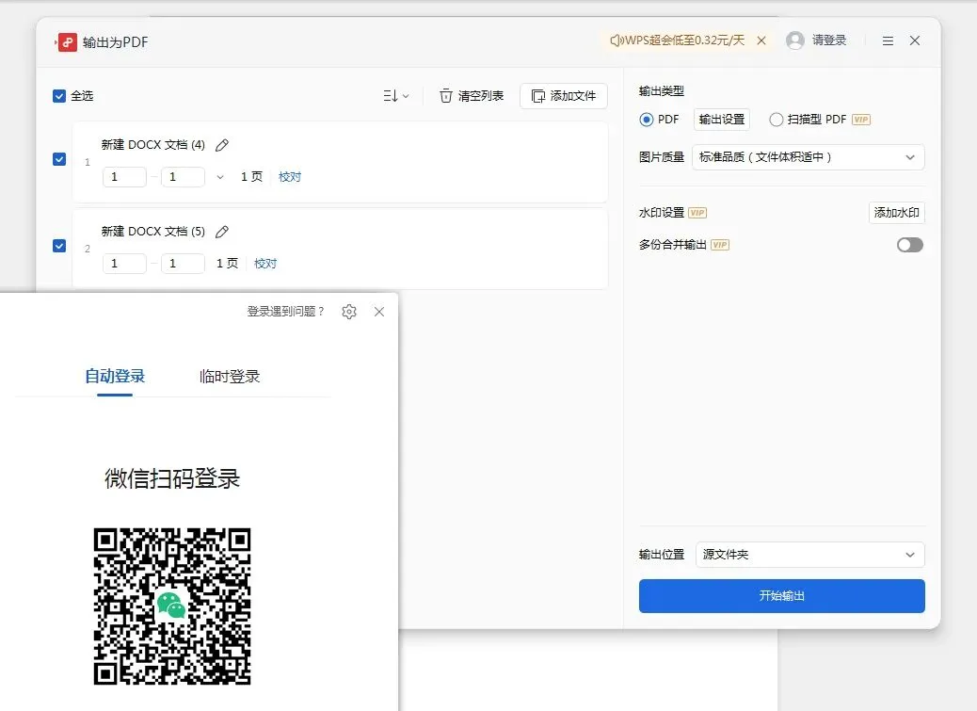Click VIP badge beside 多份合并输出
The width and height of the screenshot is (977, 711).
click(720, 245)
